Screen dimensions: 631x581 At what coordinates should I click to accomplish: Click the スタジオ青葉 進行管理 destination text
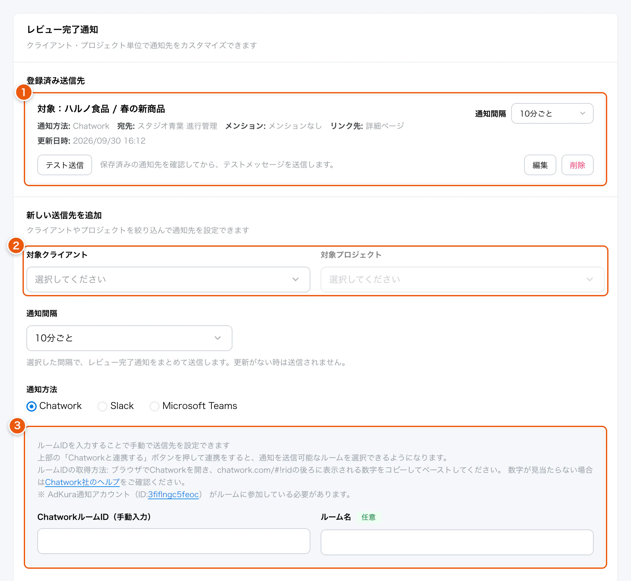177,126
